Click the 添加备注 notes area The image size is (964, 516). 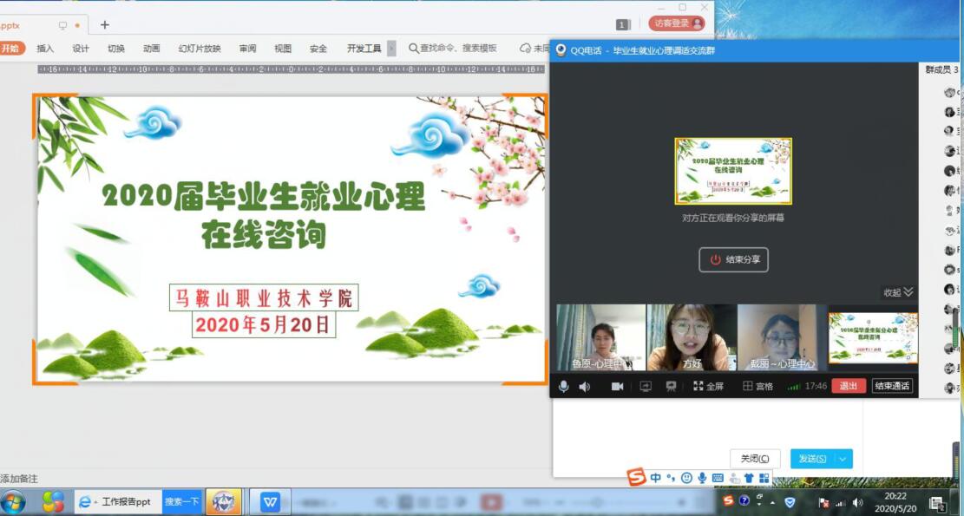19,479
